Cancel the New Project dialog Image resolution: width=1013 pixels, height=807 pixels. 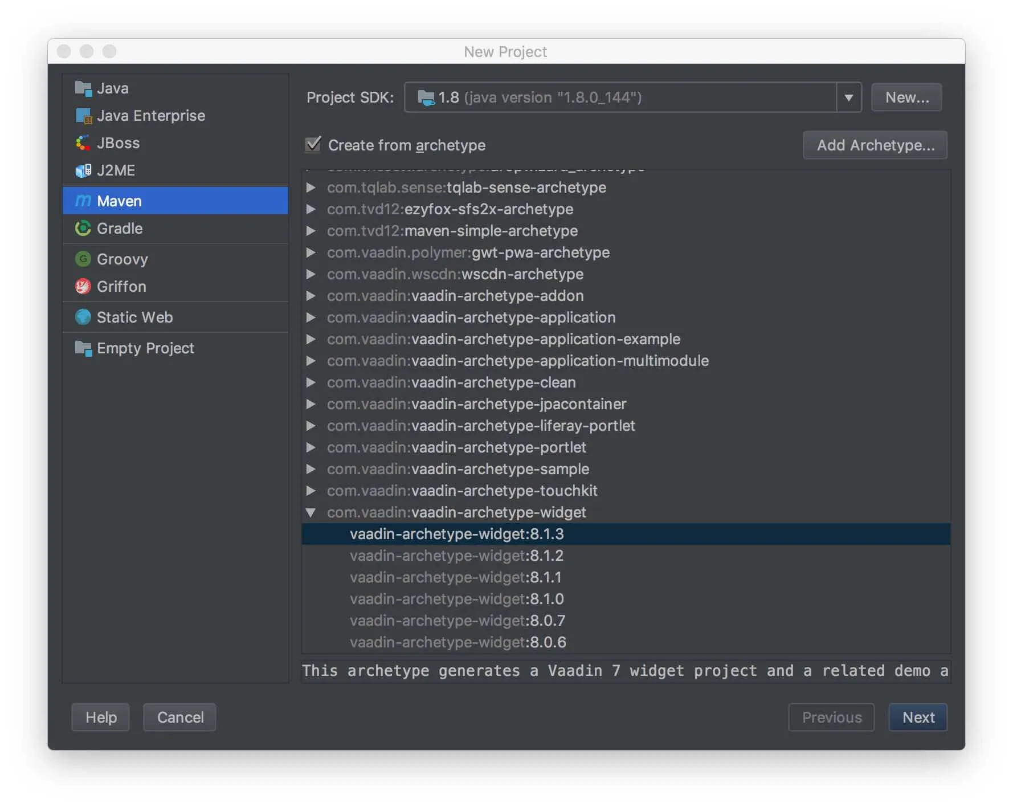[180, 717]
